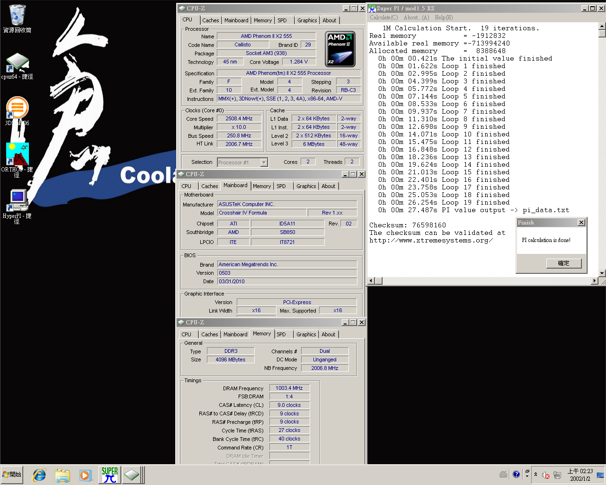
Task: Open Caches tab in top CPU-Z window
Action: coord(211,20)
